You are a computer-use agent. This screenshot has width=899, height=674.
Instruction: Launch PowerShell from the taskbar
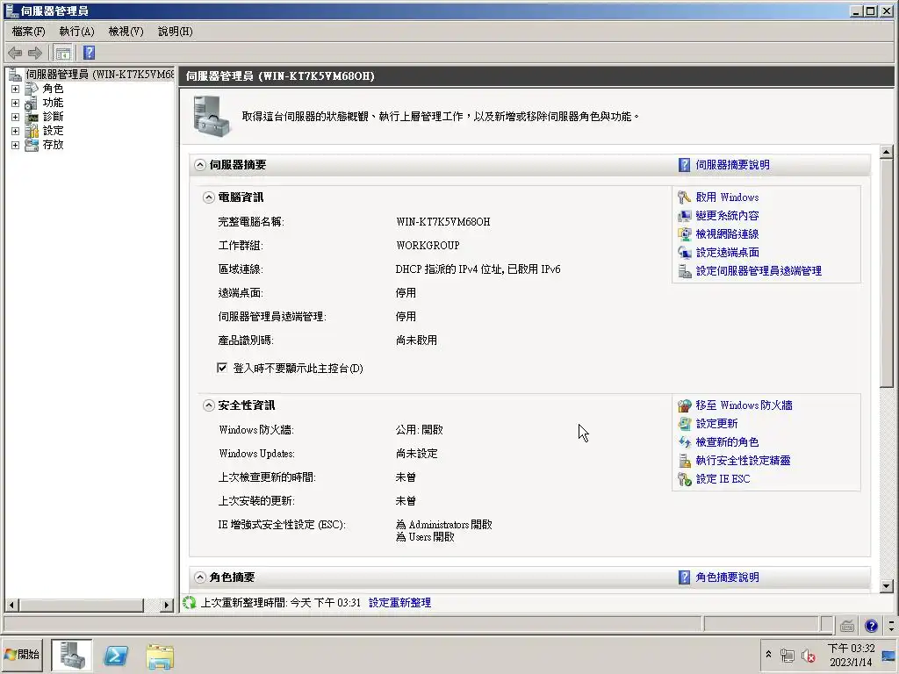tap(115, 655)
